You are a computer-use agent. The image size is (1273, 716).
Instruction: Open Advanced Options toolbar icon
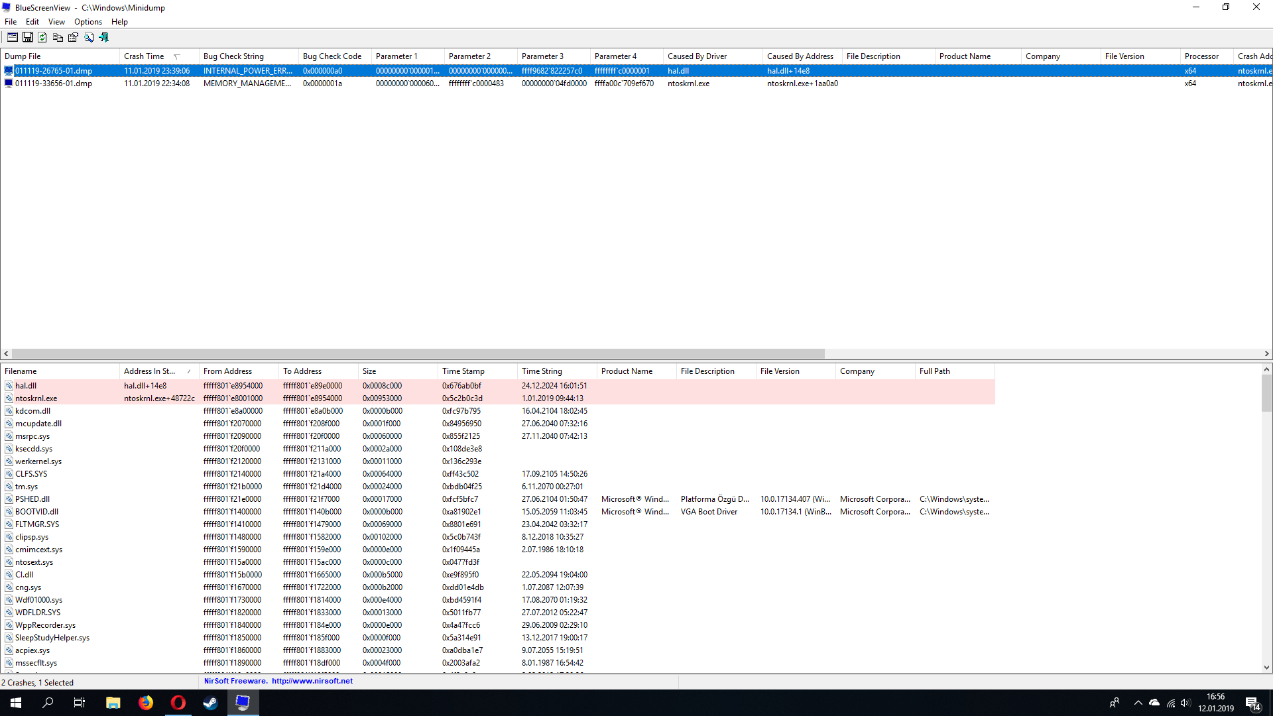click(13, 38)
